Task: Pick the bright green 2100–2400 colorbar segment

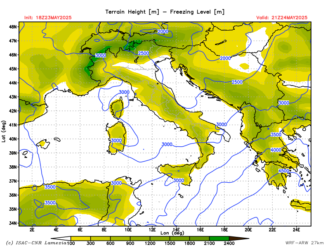Action: coord(219,238)
